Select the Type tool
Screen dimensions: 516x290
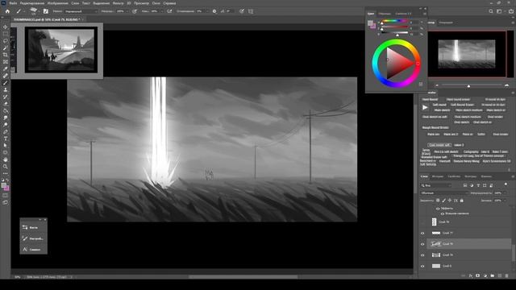point(6,139)
